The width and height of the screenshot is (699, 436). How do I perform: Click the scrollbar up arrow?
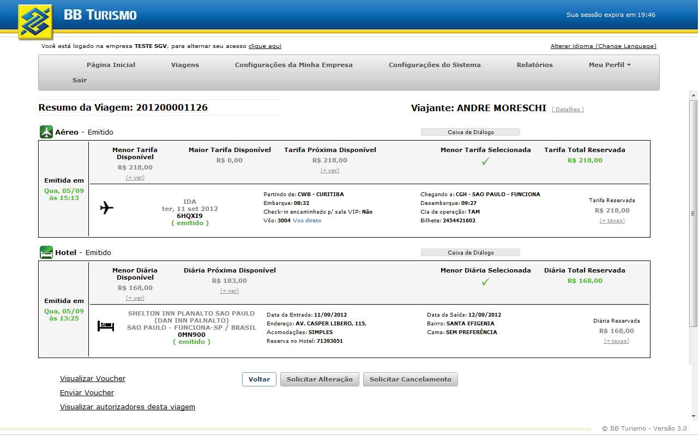tap(694, 95)
